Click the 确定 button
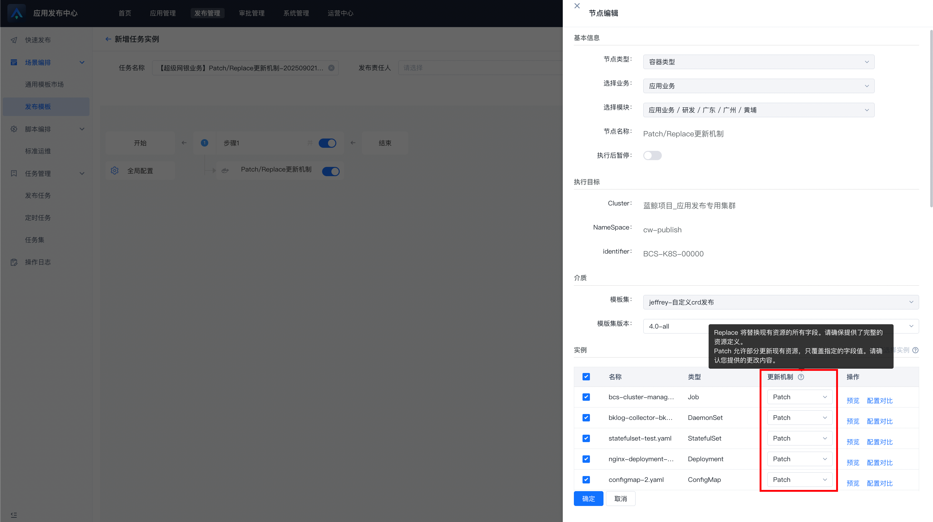This screenshot has width=933, height=522. [588, 499]
